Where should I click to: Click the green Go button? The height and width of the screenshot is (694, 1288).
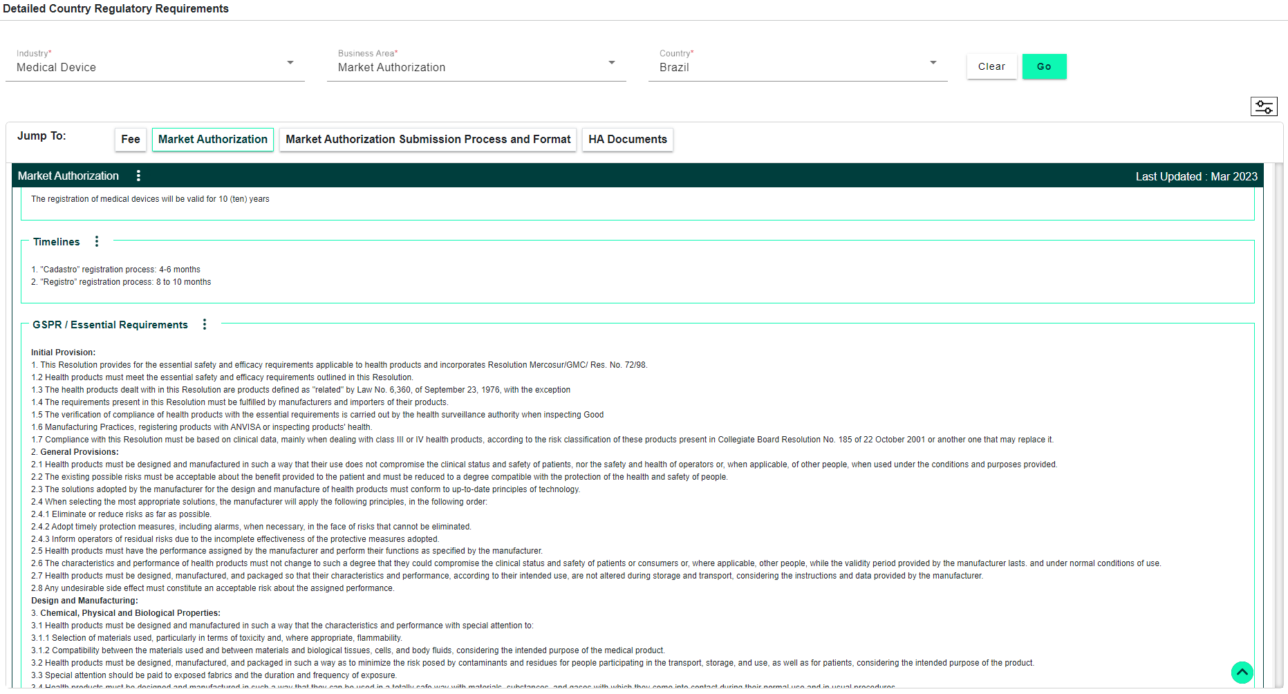tap(1044, 66)
